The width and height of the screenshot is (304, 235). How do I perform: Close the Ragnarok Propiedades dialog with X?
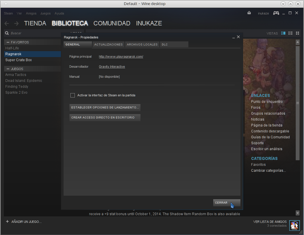238,37
